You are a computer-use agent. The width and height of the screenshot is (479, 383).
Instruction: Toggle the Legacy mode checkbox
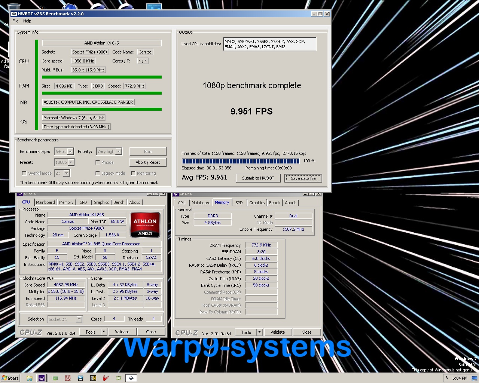(98, 173)
